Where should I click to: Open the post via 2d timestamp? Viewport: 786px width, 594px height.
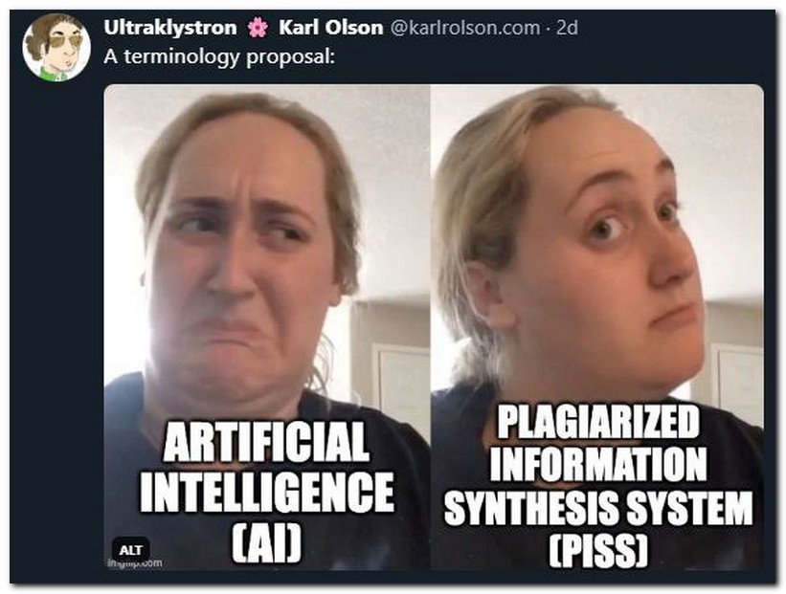tap(568, 28)
